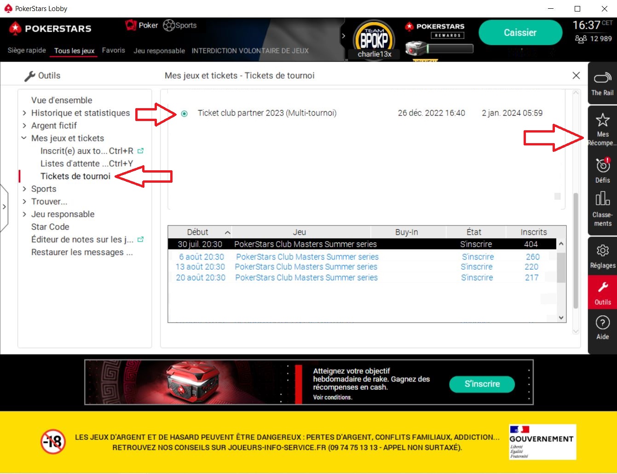Open Tous les jeux tab

(x=74, y=51)
